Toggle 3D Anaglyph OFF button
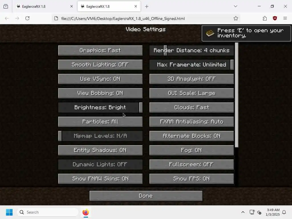 (x=191, y=79)
